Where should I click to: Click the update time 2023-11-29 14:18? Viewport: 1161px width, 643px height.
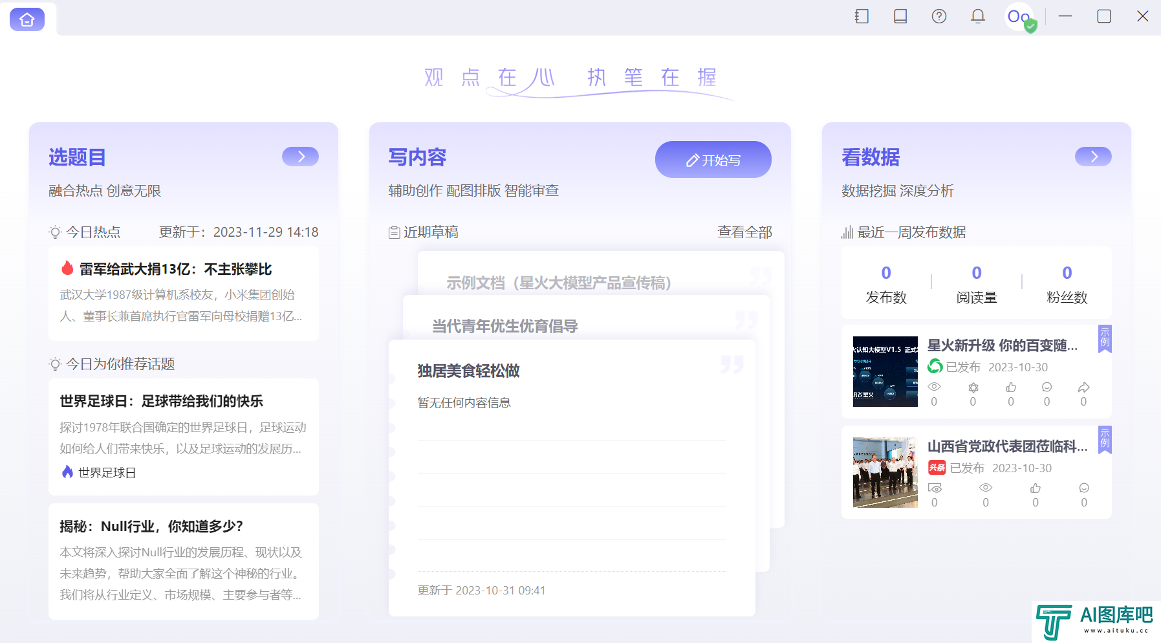(266, 232)
